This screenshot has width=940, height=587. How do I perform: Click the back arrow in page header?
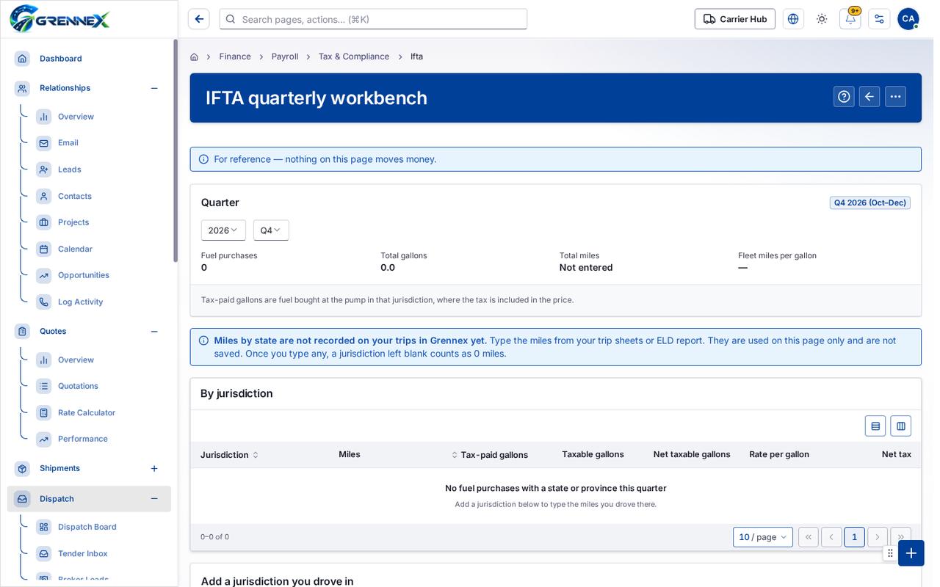pyautogui.click(x=869, y=97)
